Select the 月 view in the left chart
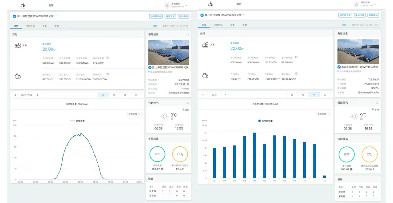 pos(114,95)
